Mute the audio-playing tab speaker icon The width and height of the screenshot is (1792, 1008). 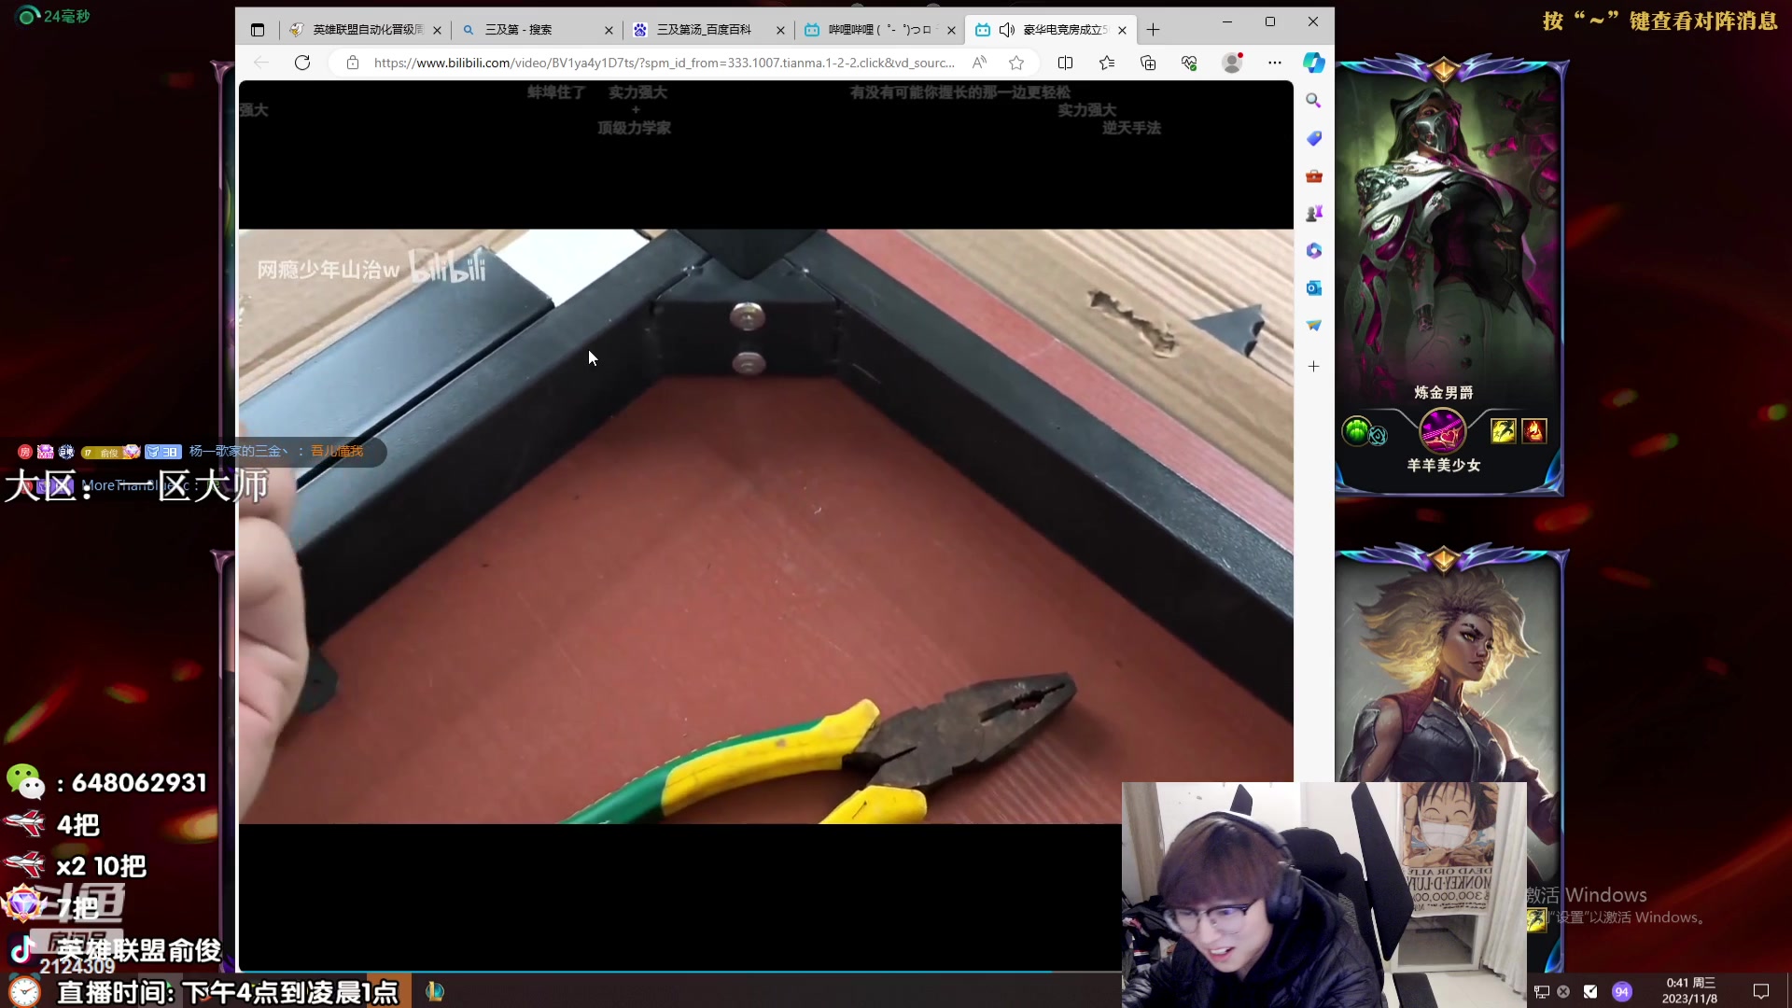tap(1006, 30)
